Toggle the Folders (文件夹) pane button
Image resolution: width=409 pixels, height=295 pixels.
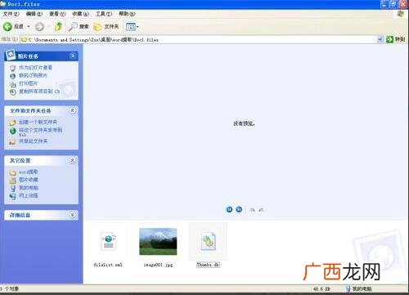coord(106,27)
